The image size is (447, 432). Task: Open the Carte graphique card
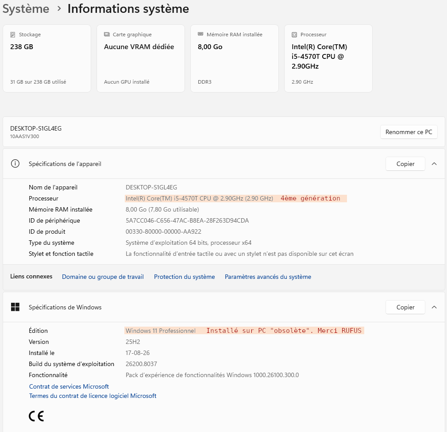[141, 58]
